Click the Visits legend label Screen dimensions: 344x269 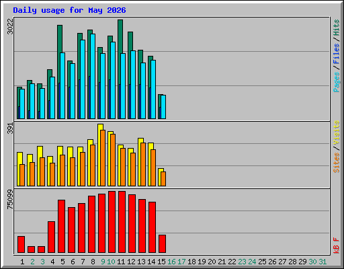tap(337, 132)
